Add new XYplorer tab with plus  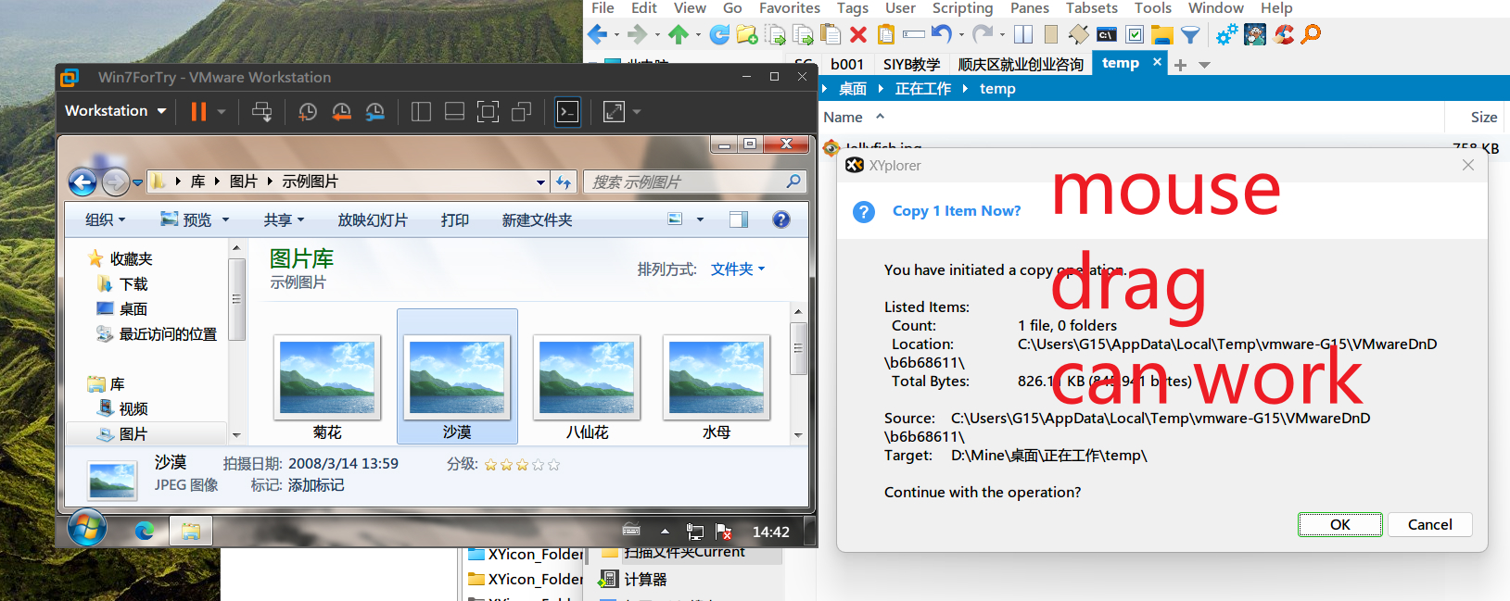tap(1180, 65)
